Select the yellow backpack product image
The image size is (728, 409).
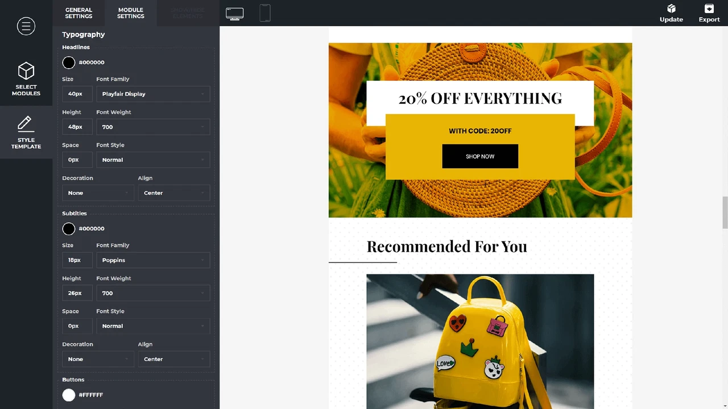pos(480,341)
